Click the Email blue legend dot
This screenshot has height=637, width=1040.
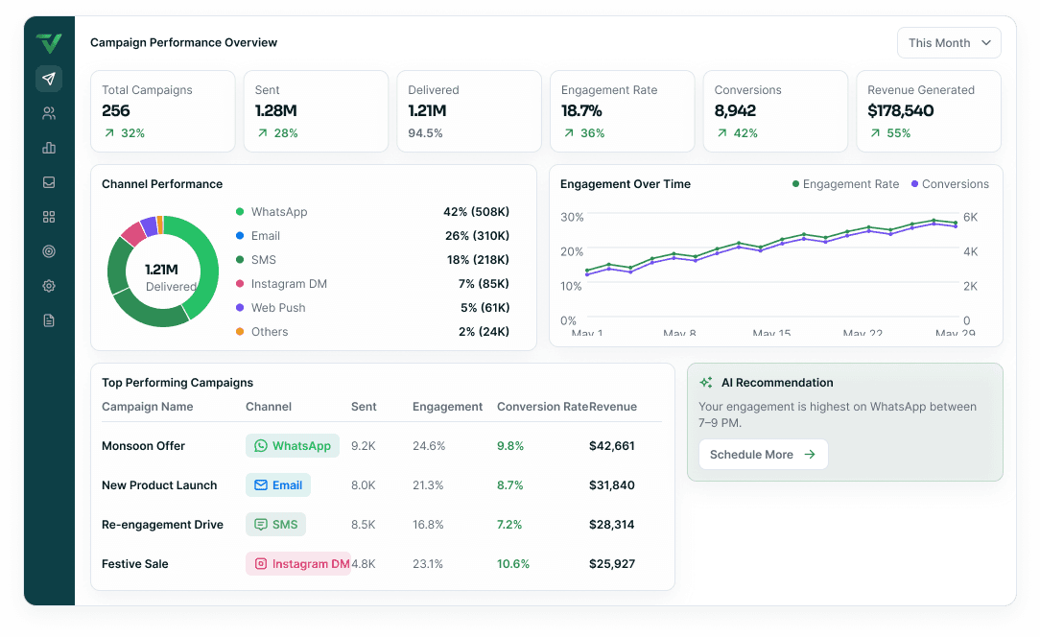tap(240, 236)
